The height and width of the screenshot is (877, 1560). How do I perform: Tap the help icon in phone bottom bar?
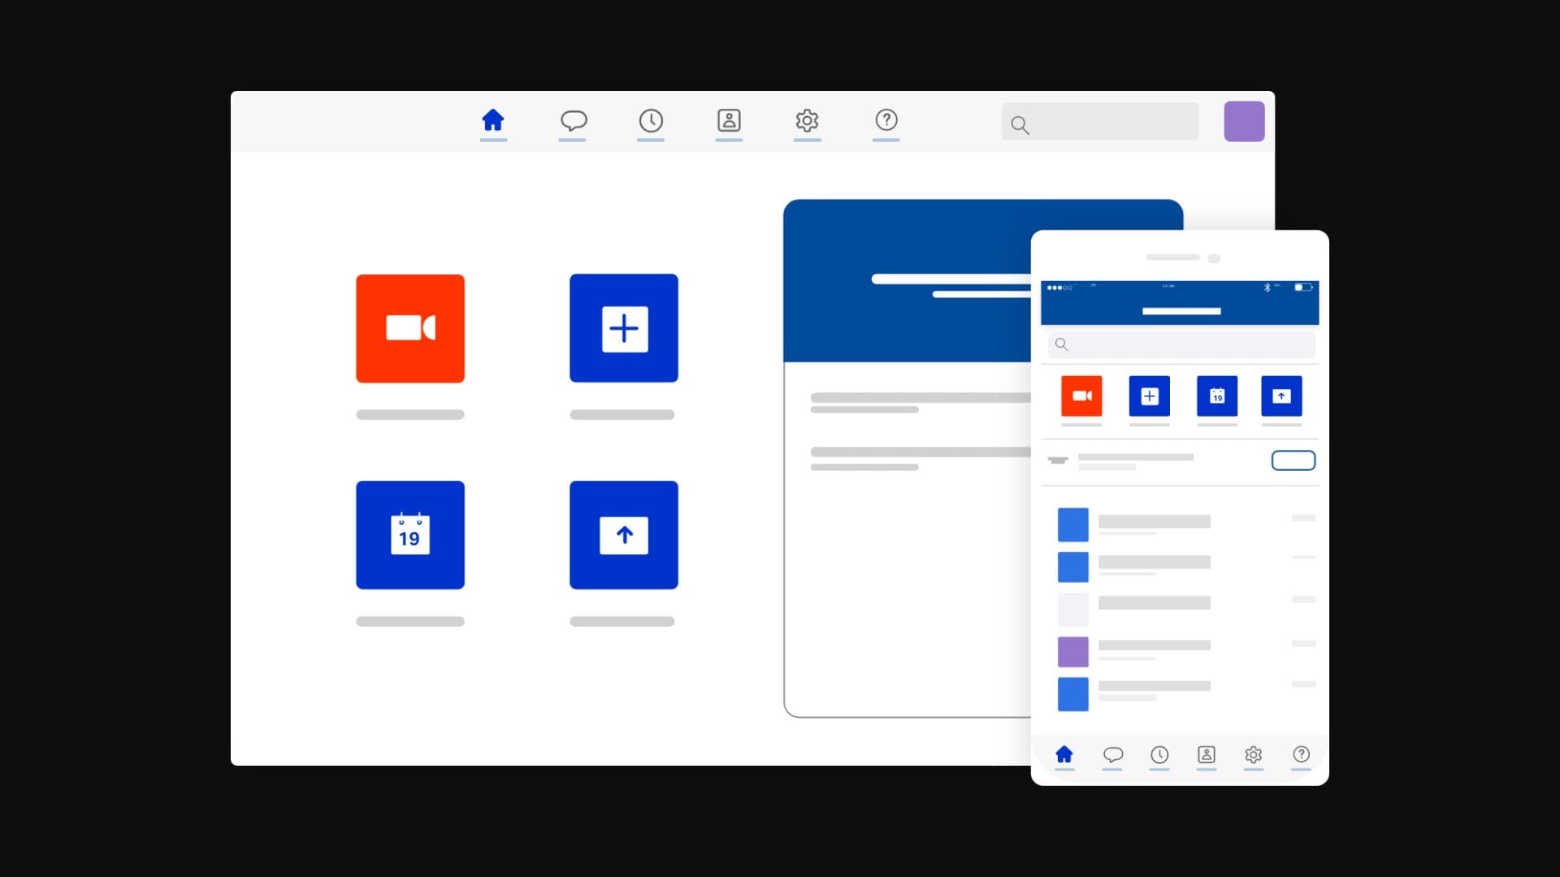[x=1301, y=754]
